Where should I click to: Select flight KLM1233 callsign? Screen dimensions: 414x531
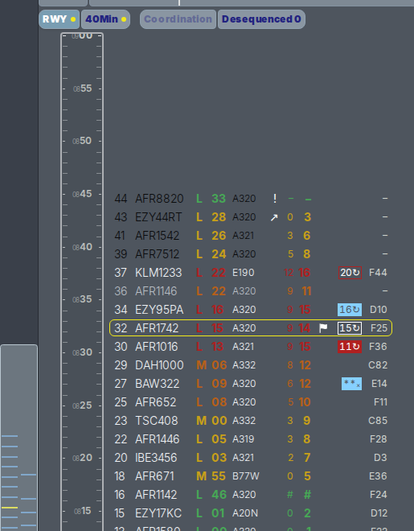pyautogui.click(x=158, y=273)
